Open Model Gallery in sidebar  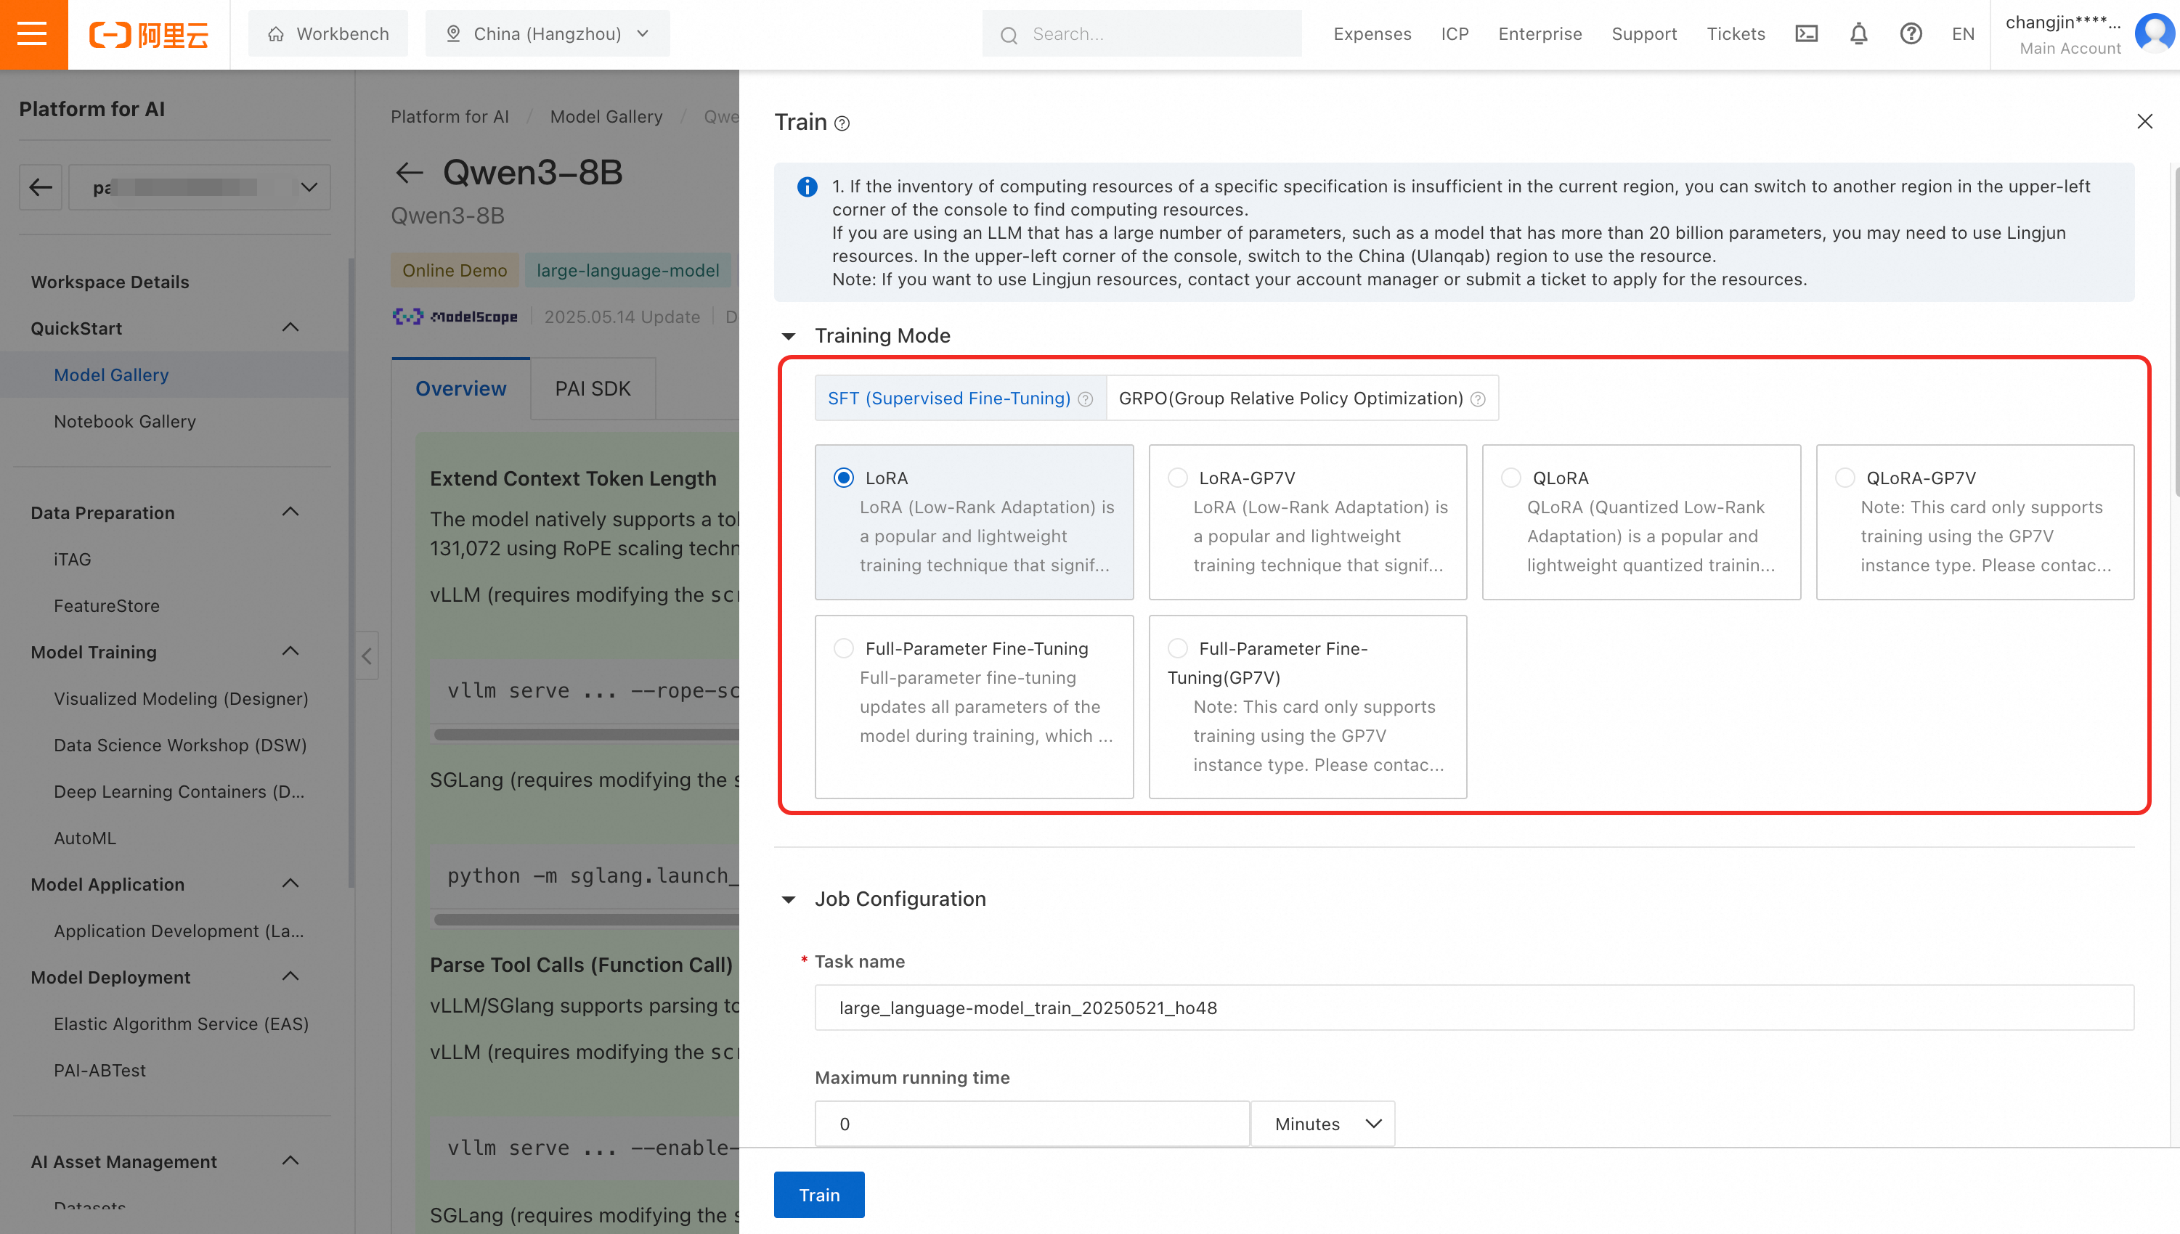coord(111,375)
